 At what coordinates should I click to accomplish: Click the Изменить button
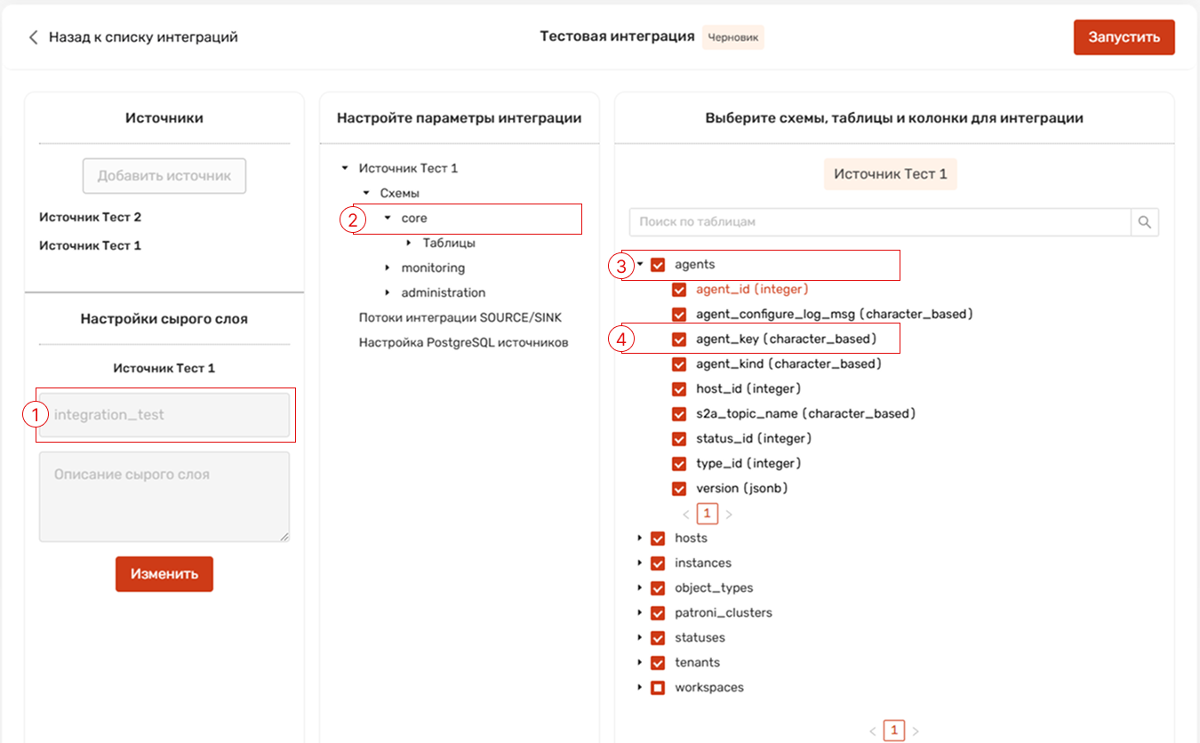point(164,574)
